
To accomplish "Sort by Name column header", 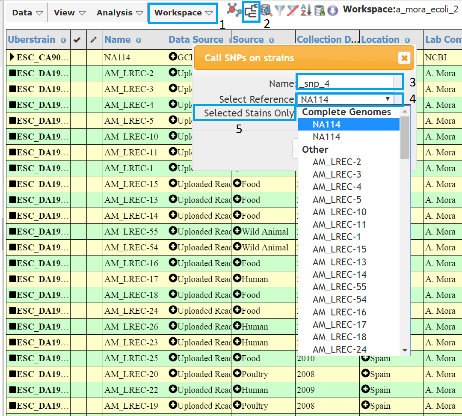I will point(118,39).
